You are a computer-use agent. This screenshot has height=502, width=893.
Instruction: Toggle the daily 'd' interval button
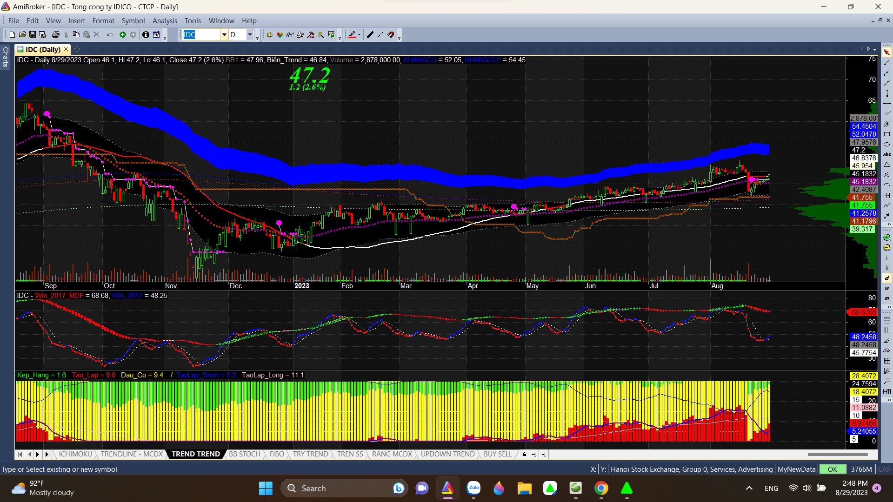tap(886, 278)
